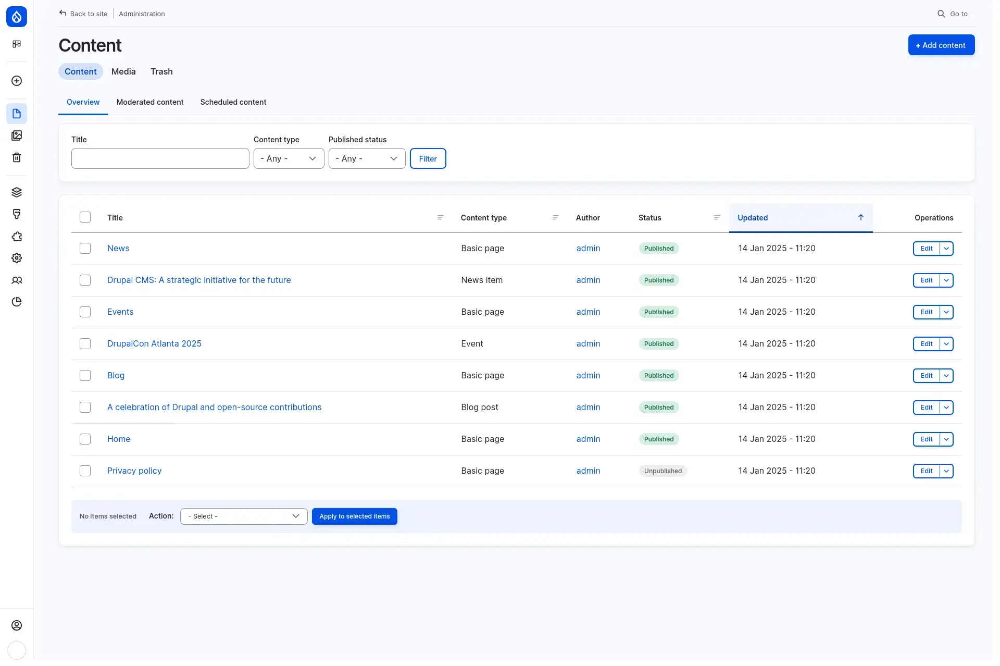
Task: Open the Extend puzzle-piece icon
Action: 17,237
